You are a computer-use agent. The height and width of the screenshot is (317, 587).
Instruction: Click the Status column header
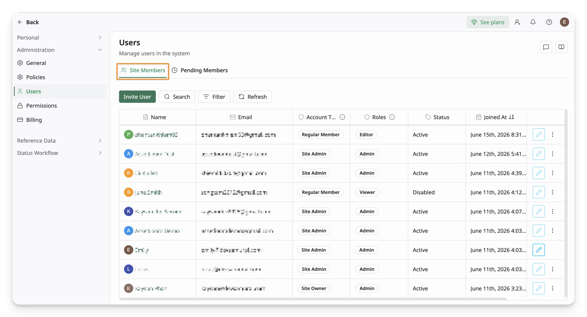pos(437,117)
